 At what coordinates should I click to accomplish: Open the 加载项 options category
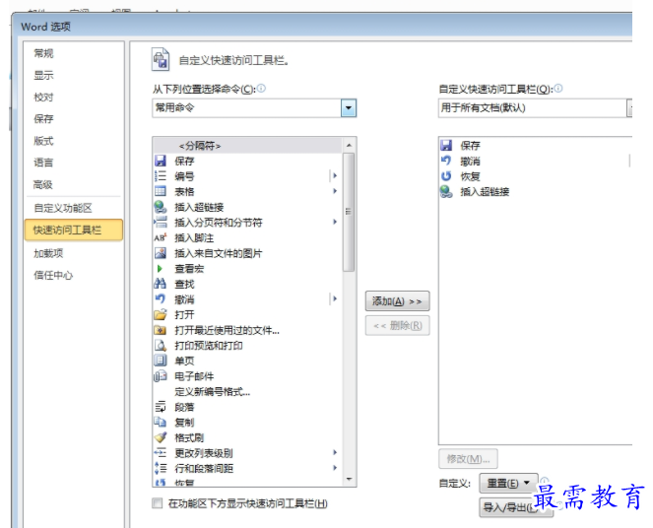[x=48, y=253]
